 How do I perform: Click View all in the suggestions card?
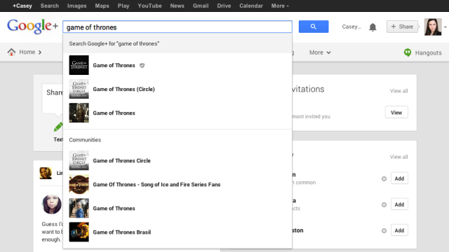point(398,157)
